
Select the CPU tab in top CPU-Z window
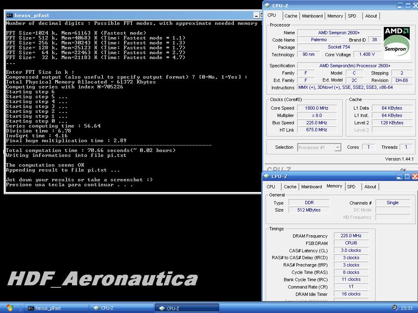click(x=271, y=15)
